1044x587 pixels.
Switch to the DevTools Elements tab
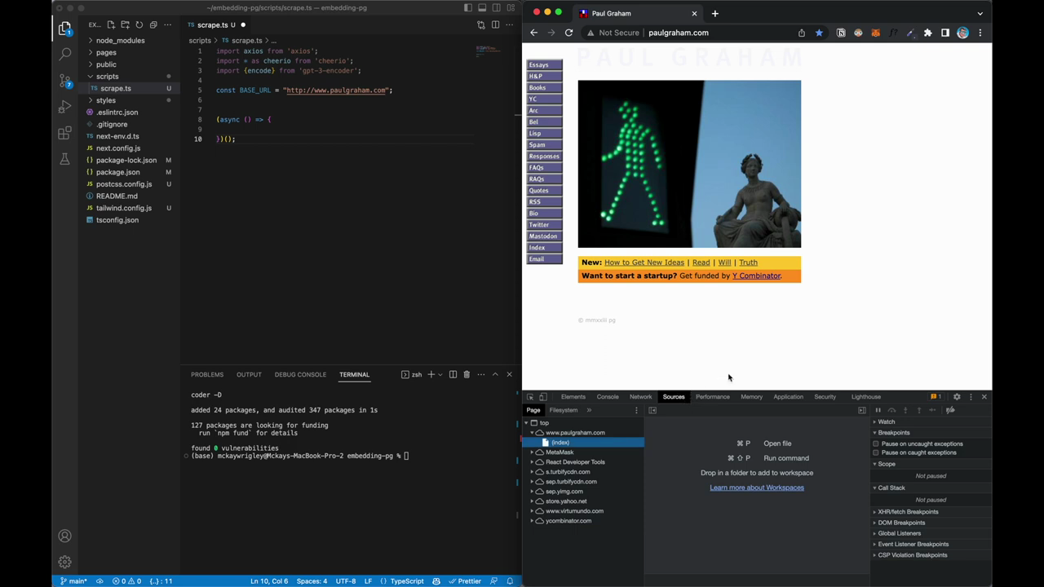(x=573, y=397)
